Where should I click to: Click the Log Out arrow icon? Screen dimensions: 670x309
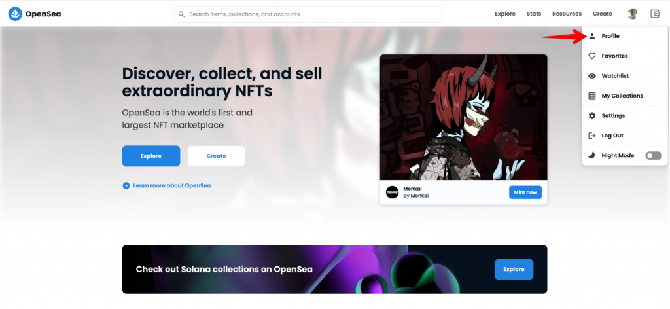coord(591,136)
